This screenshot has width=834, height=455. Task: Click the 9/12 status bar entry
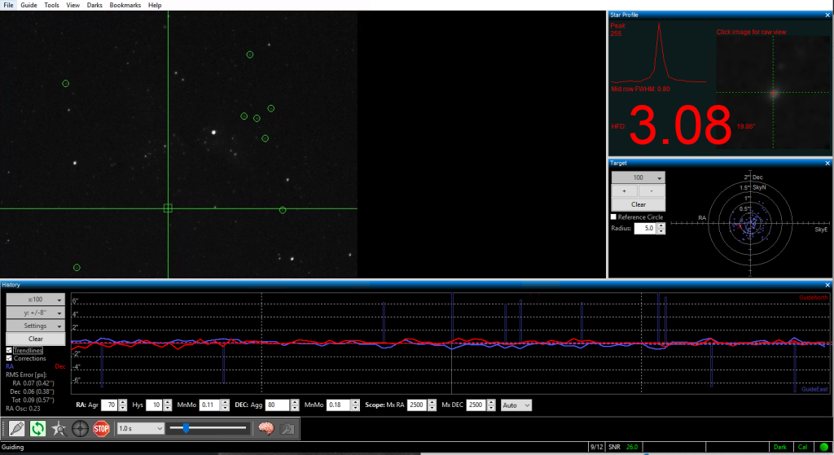click(597, 447)
